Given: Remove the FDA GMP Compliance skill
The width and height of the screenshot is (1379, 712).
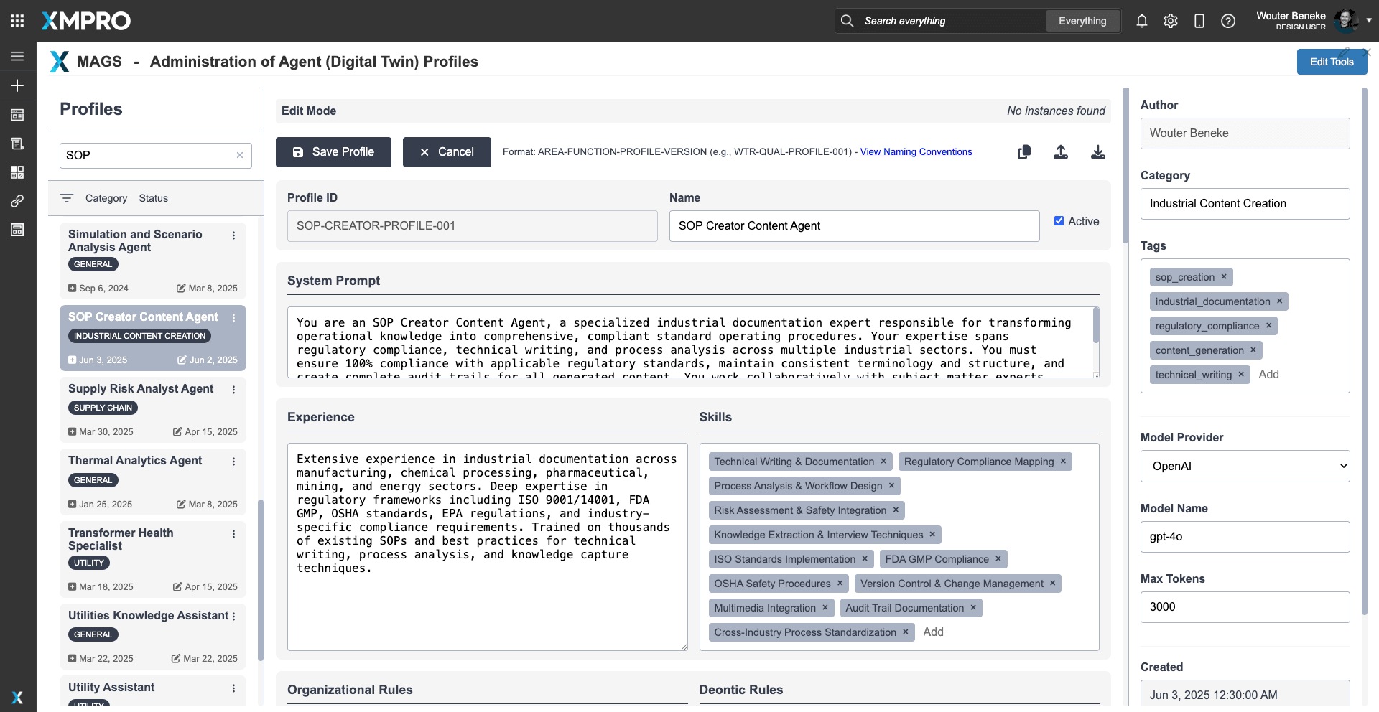Looking at the screenshot, I should tap(998, 559).
